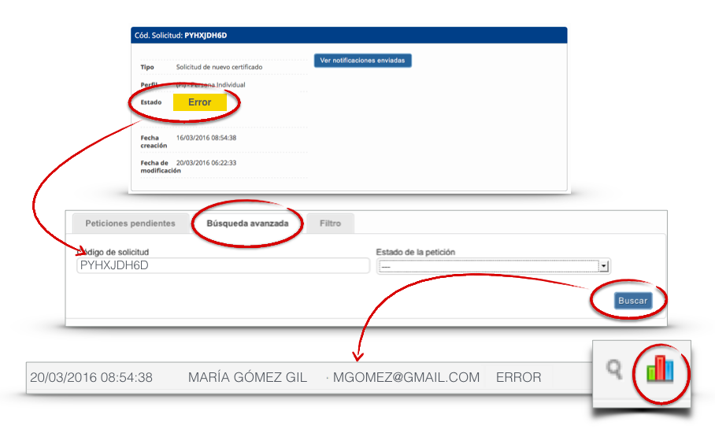
Task: Open the colored bar chart icon
Action: coord(660,368)
